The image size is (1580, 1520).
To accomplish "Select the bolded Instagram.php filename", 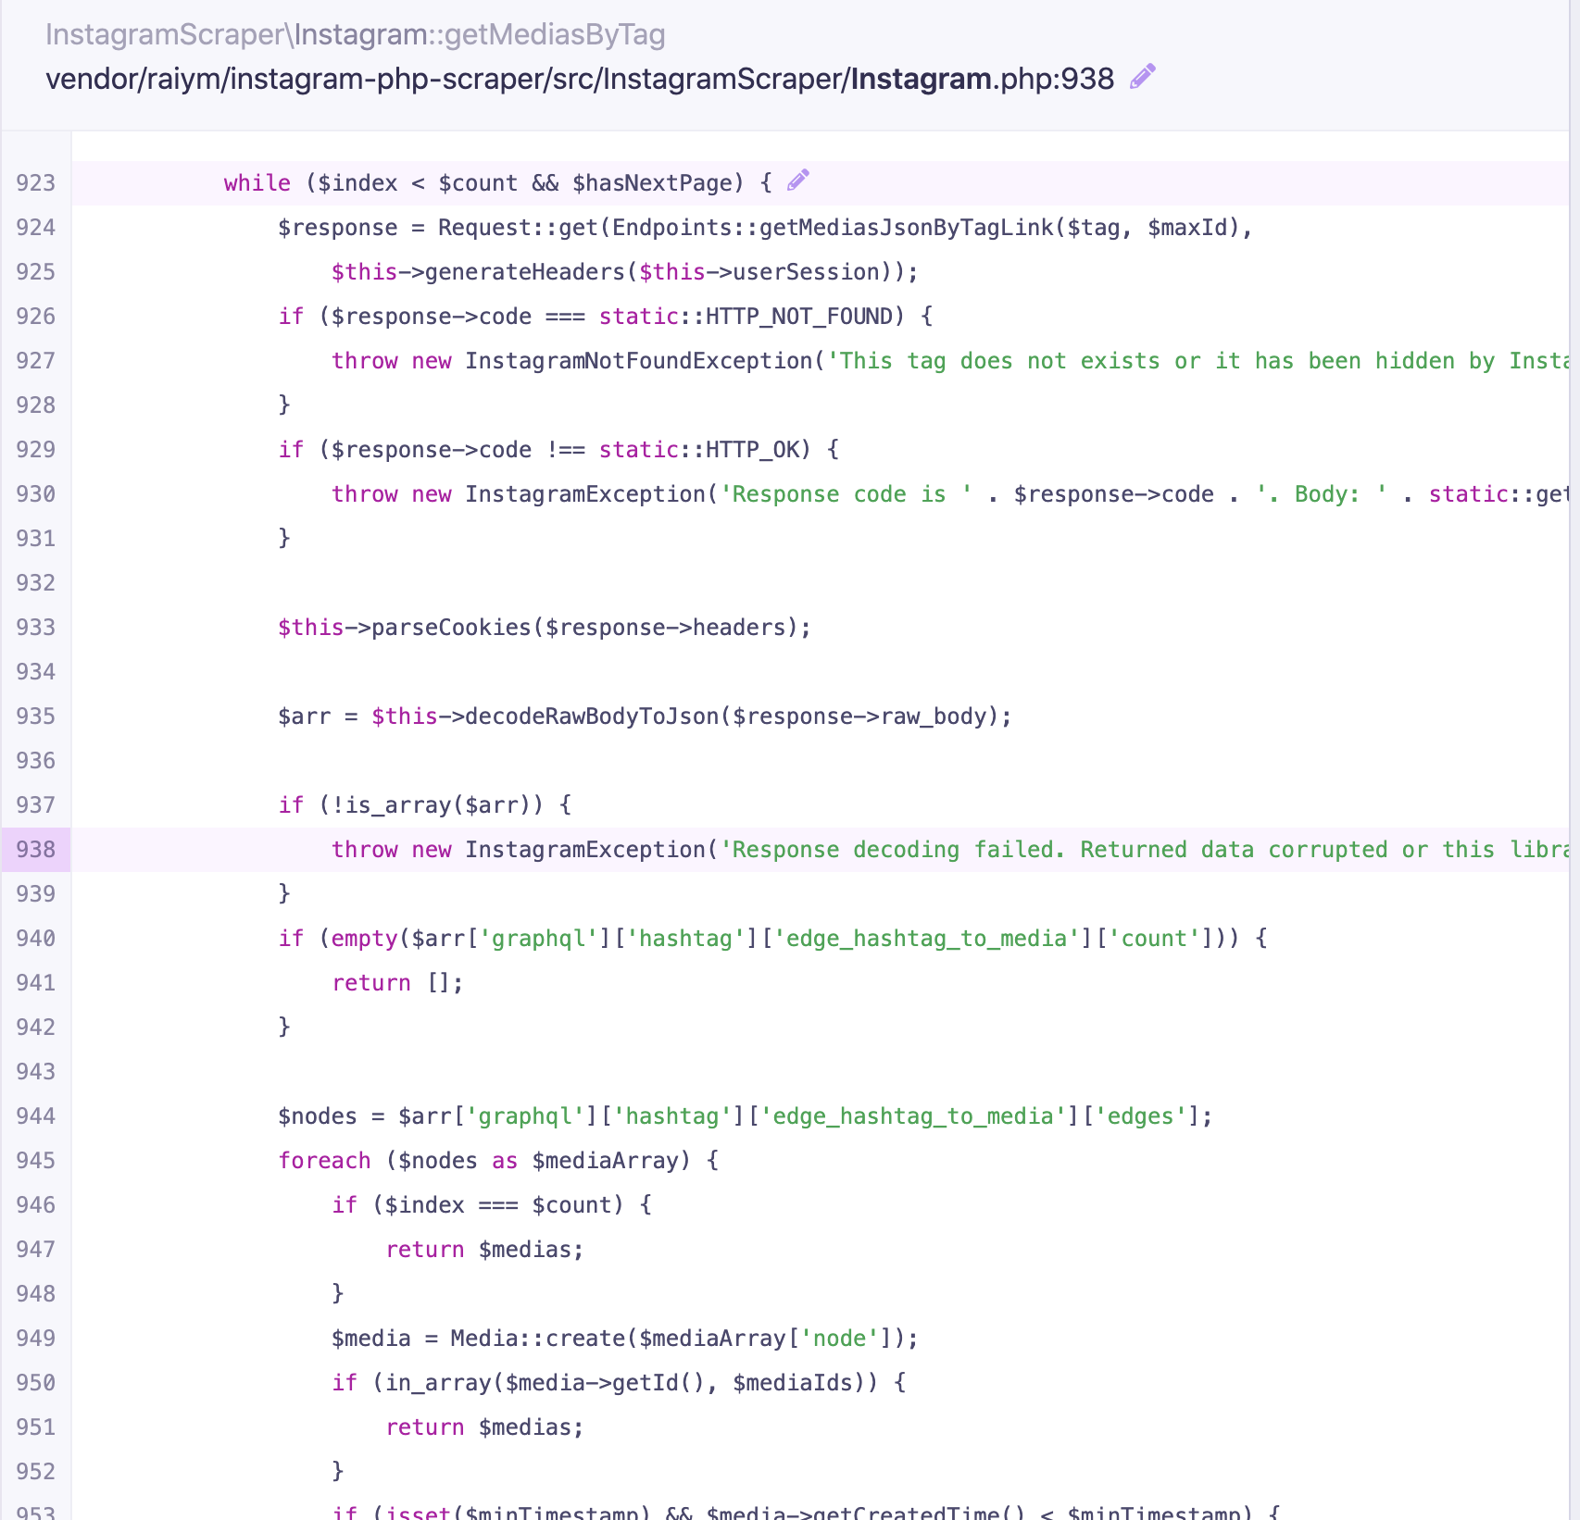I will (x=919, y=80).
